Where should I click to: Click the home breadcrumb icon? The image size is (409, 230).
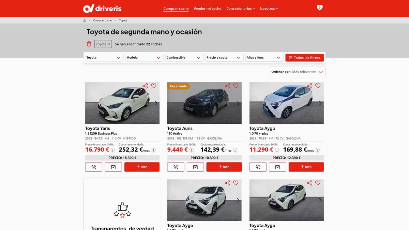pos(84,20)
